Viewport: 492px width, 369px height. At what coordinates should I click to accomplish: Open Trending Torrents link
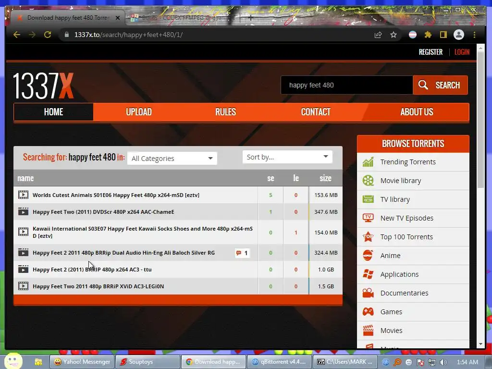[x=408, y=162]
